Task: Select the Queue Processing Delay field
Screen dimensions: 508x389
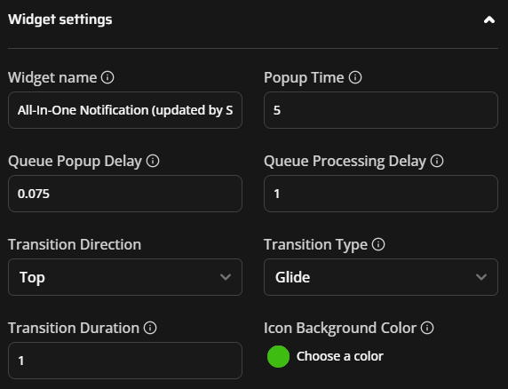Action: 381,194
